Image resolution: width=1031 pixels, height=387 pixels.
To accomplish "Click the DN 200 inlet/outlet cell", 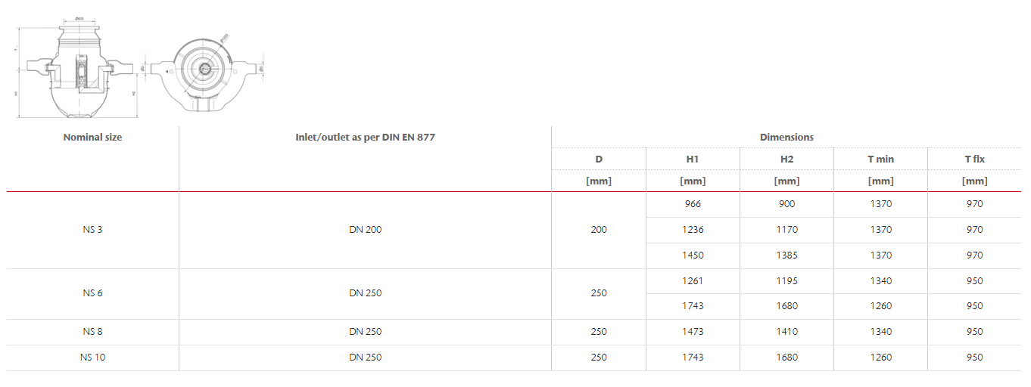I will click(365, 230).
